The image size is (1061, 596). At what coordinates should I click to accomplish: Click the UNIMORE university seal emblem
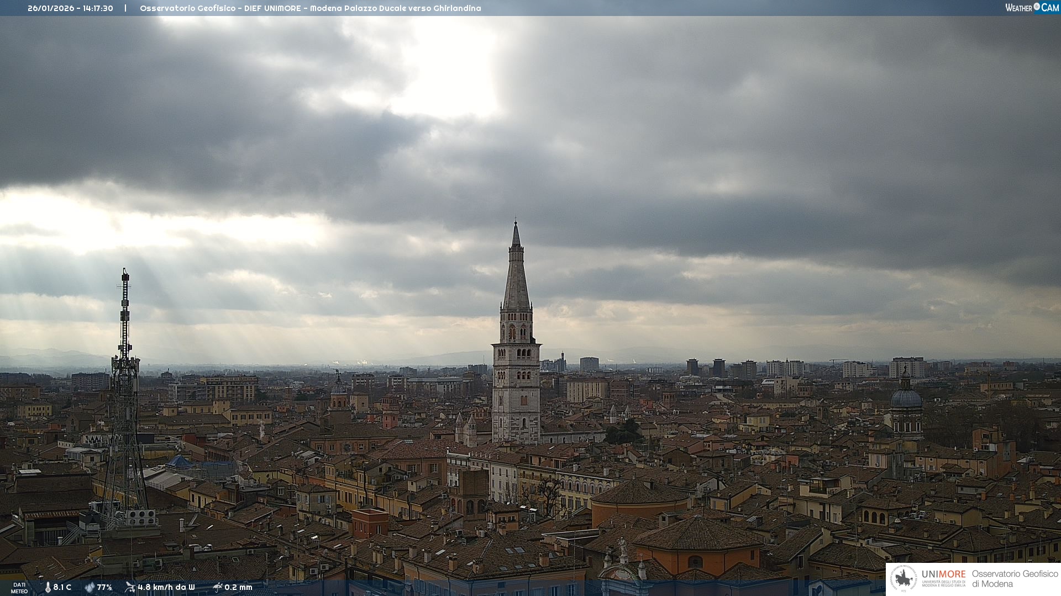904,579
